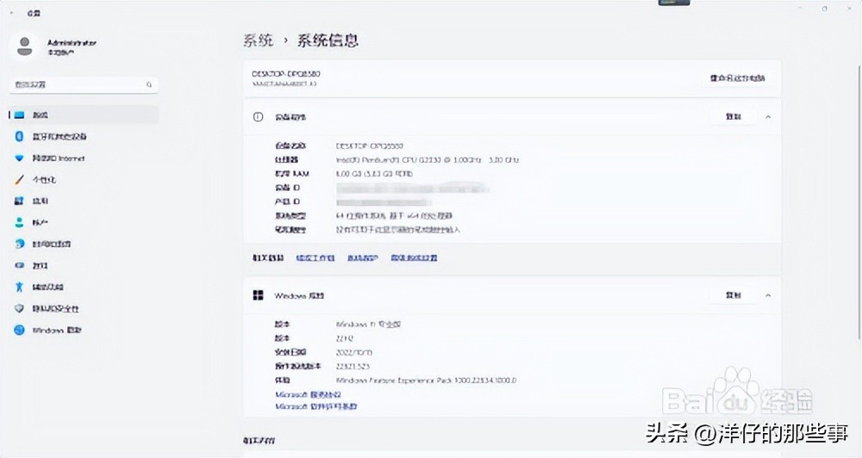This screenshot has height=458, width=862.
Task: Click the device name value in specs list
Action: [x=370, y=146]
